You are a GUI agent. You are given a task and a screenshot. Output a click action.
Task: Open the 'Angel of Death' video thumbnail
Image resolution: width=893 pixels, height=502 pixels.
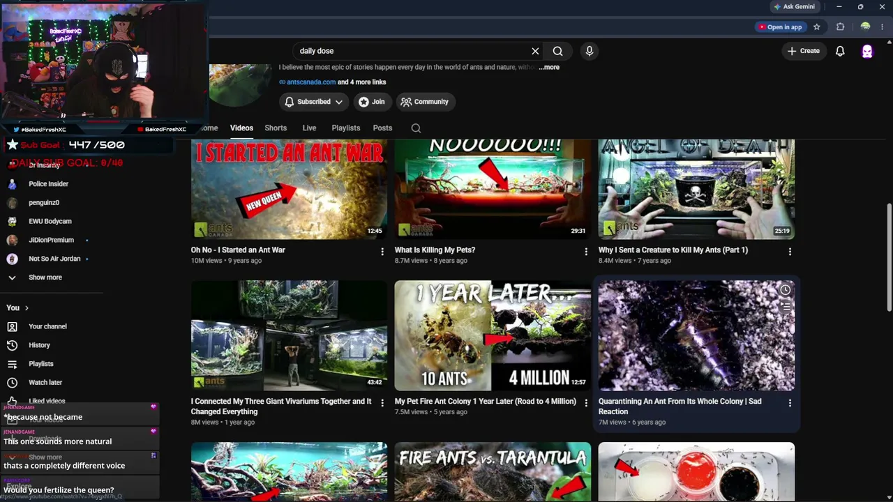click(696, 189)
